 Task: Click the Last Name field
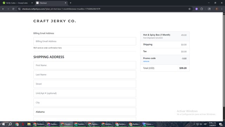(x=85, y=74)
